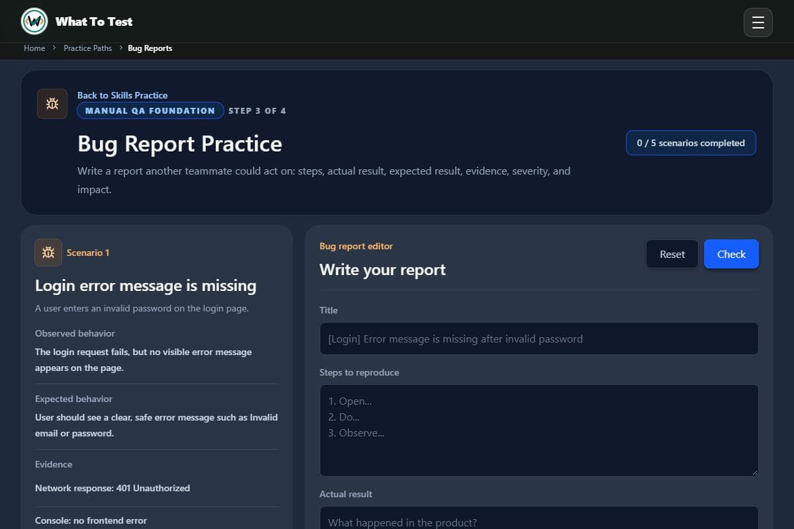Follow Back to Skills Practice link
The width and height of the screenshot is (794, 529).
122,95
